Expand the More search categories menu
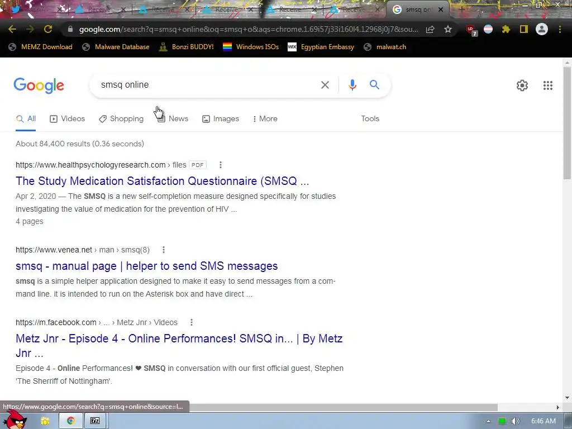 pos(265,119)
